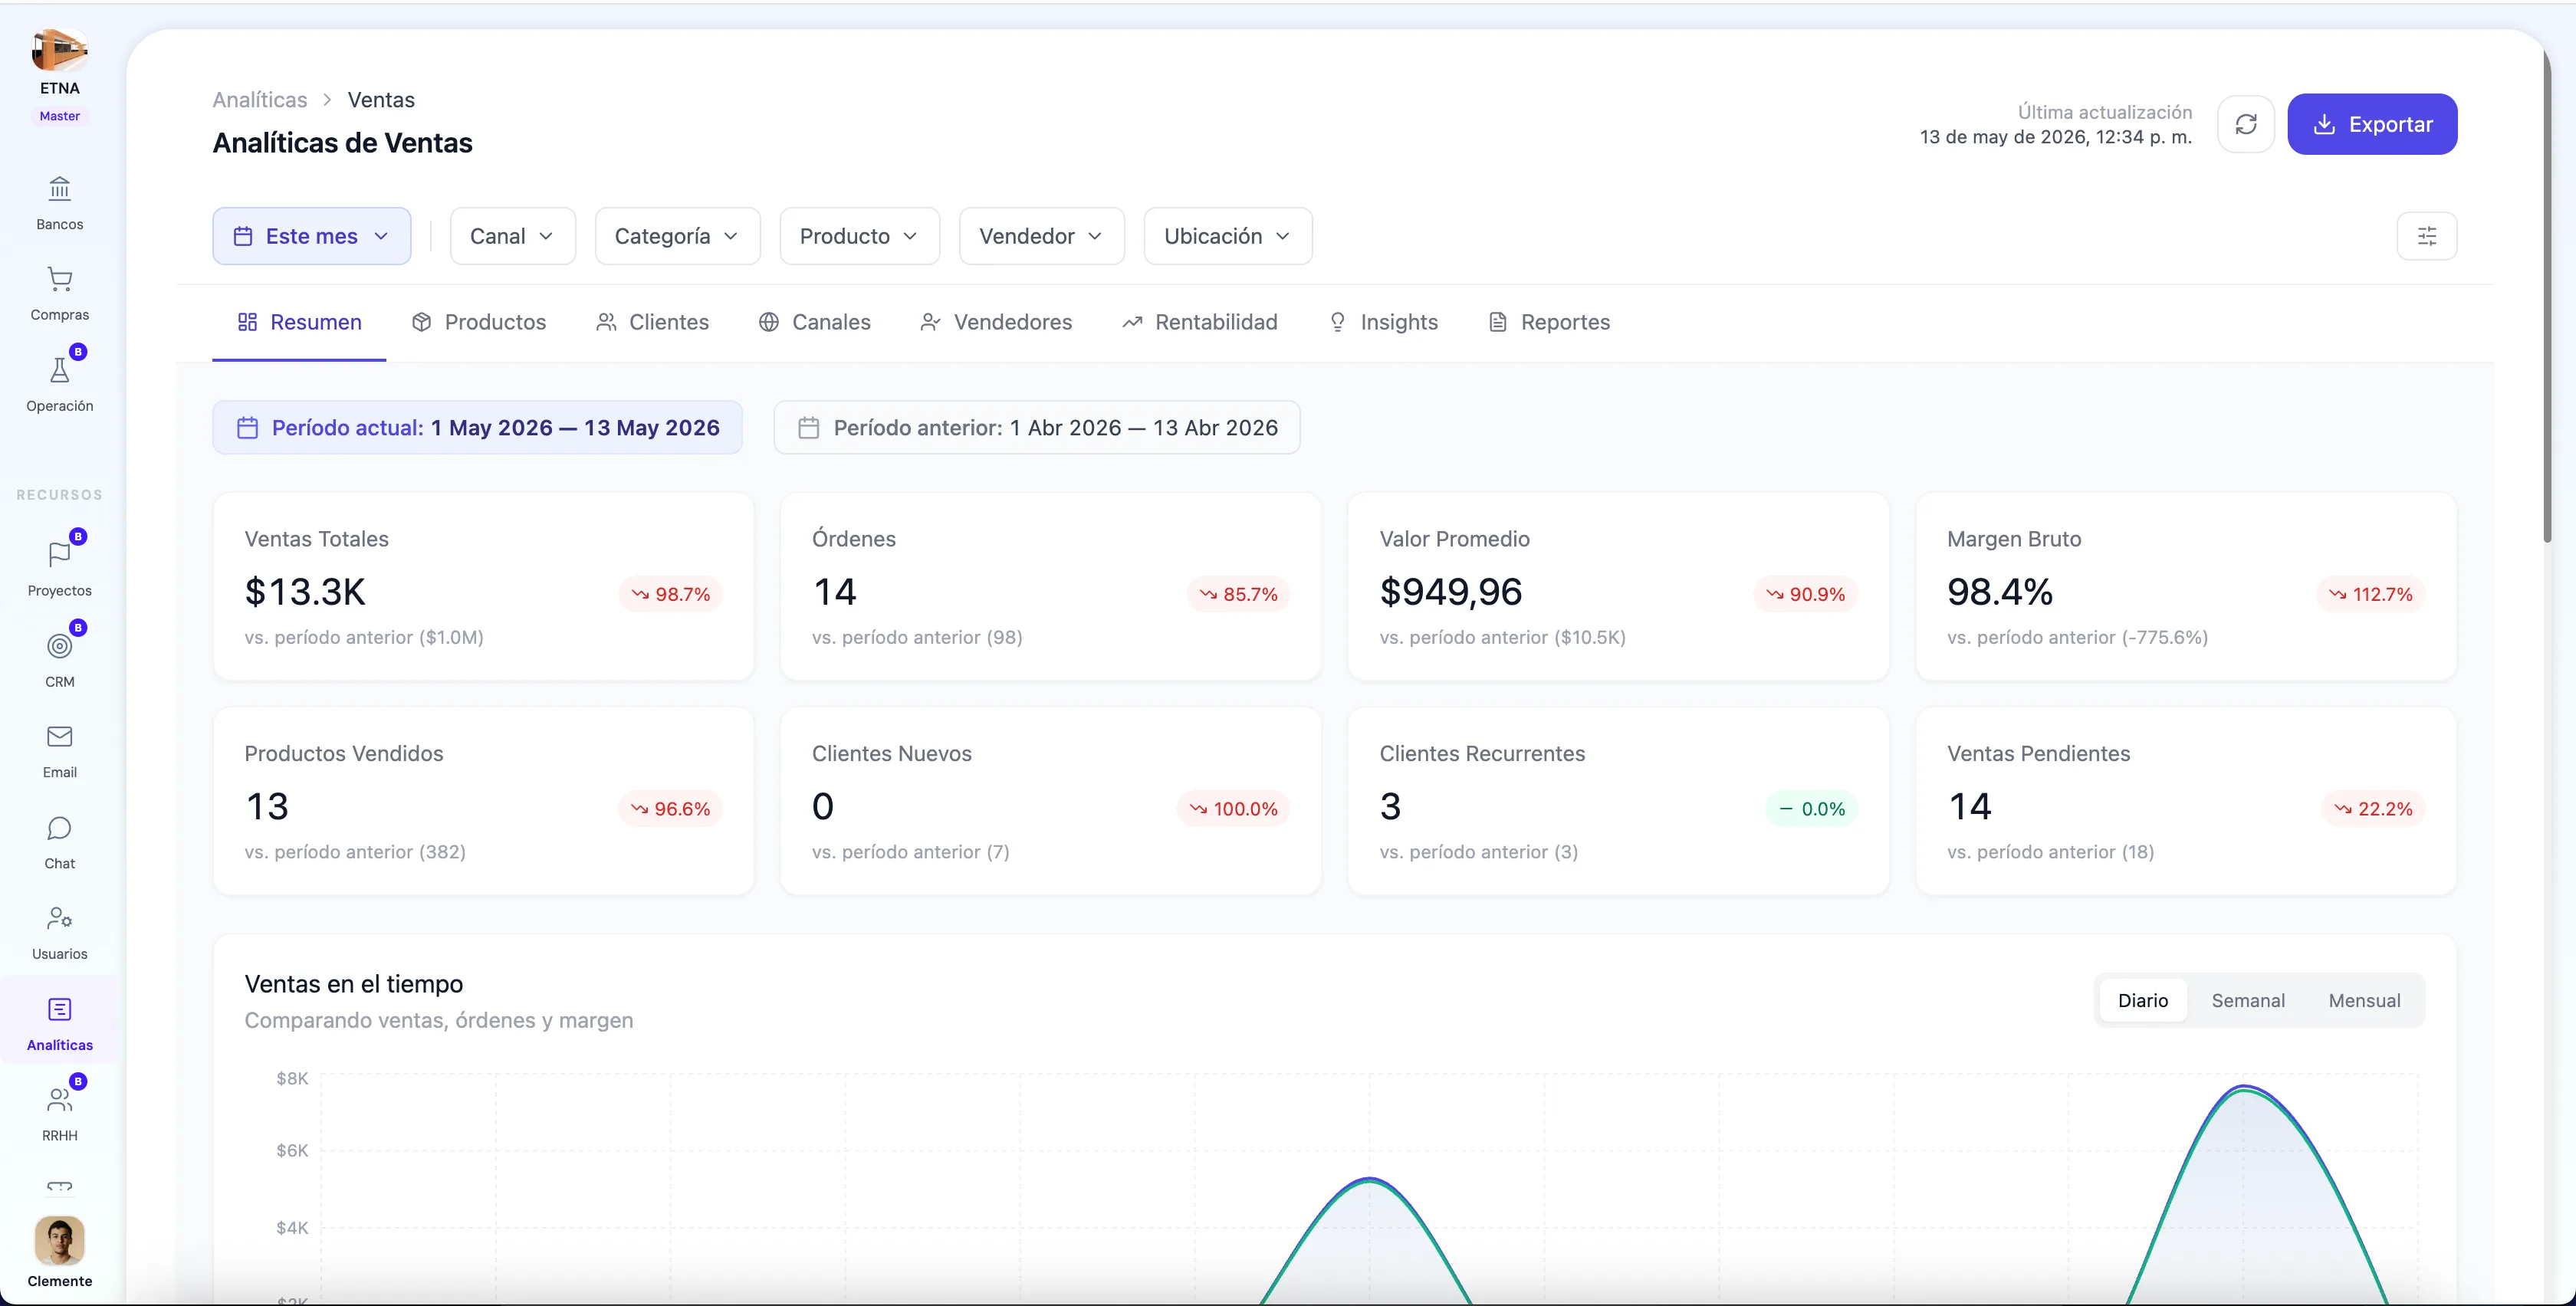Open RRHH people icon
Screen dimensions: 2576x1306
(x=60, y=1100)
